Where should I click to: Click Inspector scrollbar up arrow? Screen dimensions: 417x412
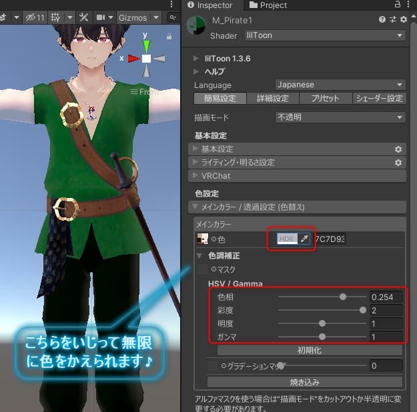pyautogui.click(x=414, y=17)
